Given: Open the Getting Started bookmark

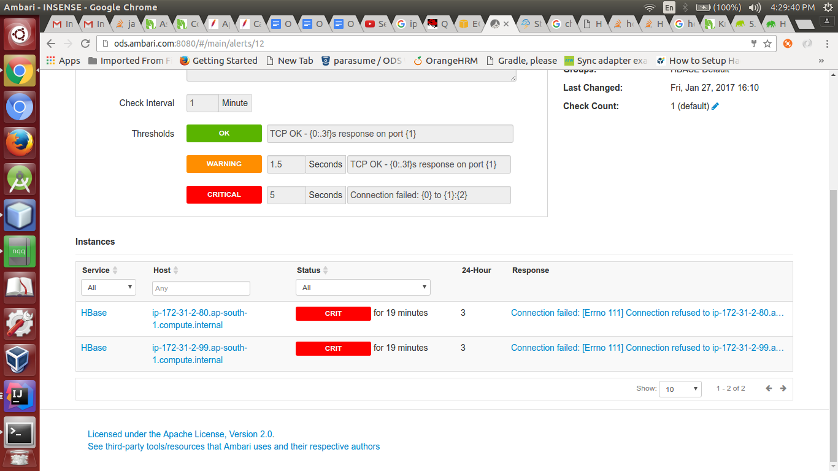Looking at the screenshot, I should coord(218,61).
